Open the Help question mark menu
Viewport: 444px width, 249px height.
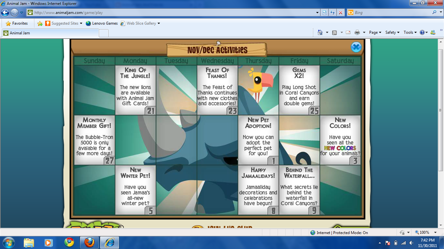[x=424, y=32]
